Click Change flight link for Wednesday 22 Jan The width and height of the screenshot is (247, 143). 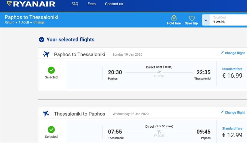(x=235, y=112)
